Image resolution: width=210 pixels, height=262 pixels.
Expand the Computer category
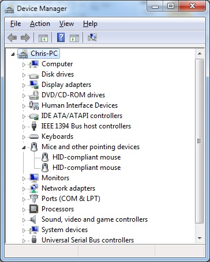[x=24, y=64]
